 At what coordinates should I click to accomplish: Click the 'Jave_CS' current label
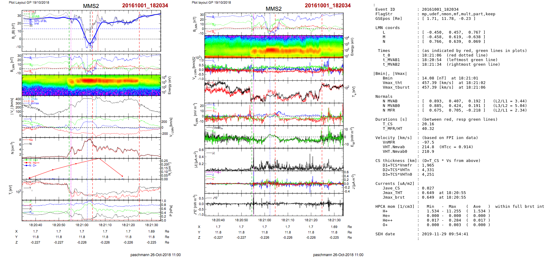[391, 188]
